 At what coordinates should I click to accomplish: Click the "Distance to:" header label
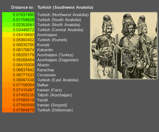[x=23, y=7]
